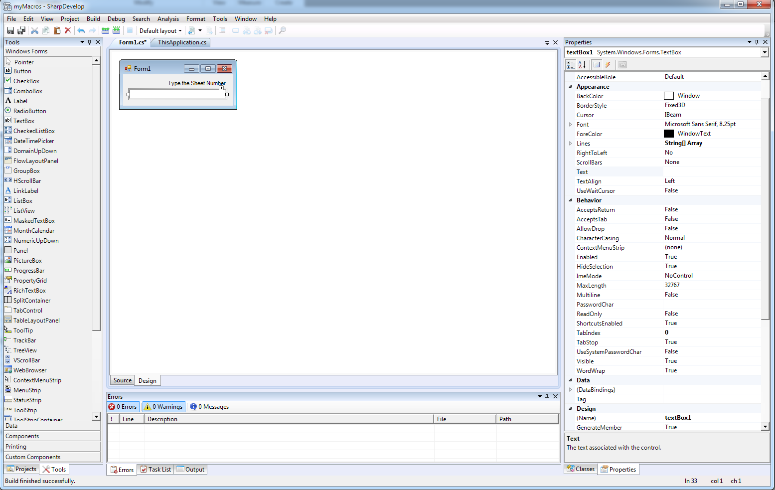Screen dimensions: 775x490
Task: Toggle WordWrap property off
Action: 671,370
